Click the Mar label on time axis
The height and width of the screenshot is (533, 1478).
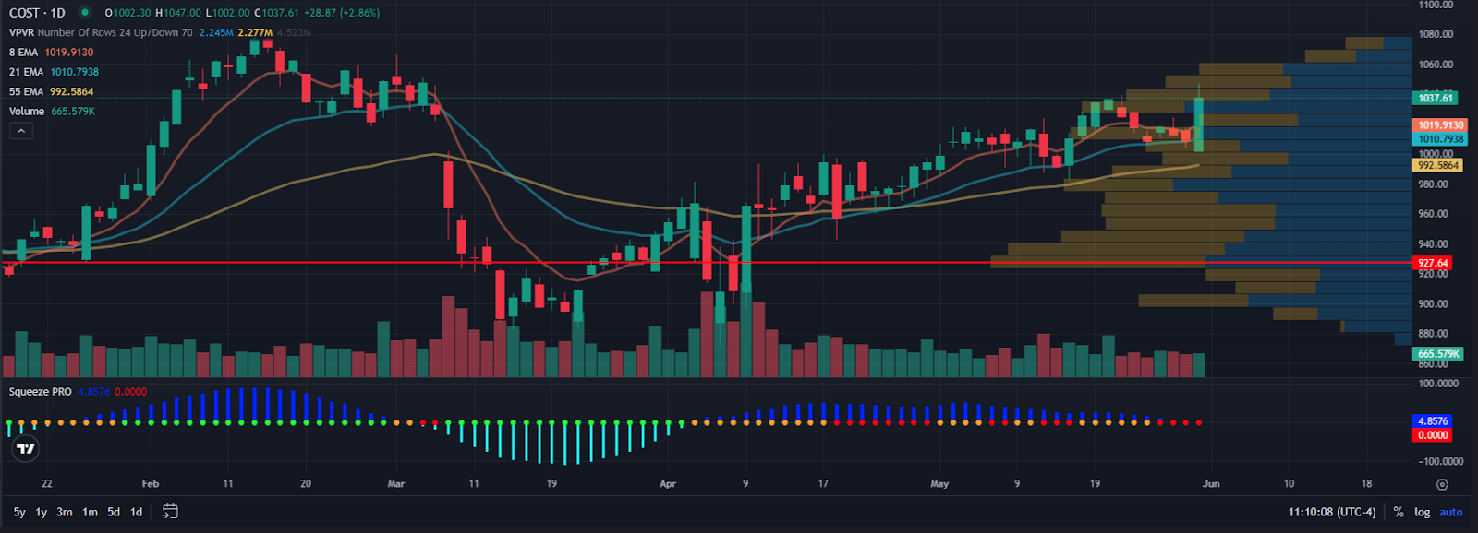pyautogui.click(x=396, y=484)
